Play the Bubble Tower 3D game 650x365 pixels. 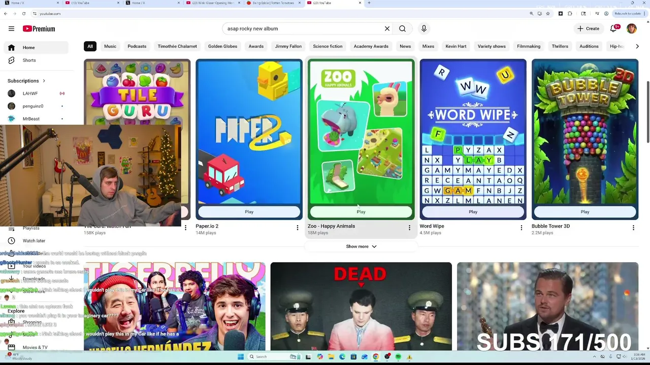click(x=585, y=212)
